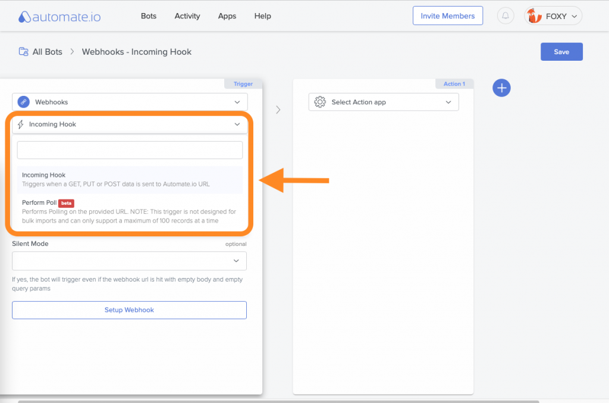Screen dimensions: 609x403
Task: Click the Setup Webhook button
Action: coord(129,310)
